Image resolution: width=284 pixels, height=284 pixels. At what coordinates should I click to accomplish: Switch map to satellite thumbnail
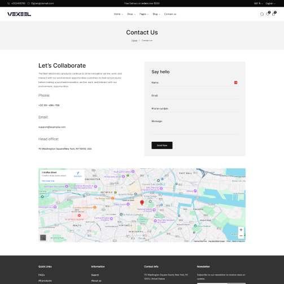click(43, 238)
